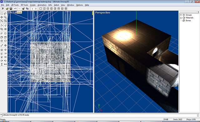This screenshot has height=122, width=200.
Task: Select the rectangle selection tool
Action: 2,13
